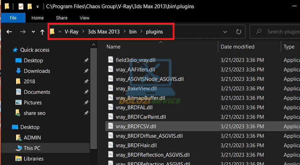Switch to the View ribbon tab
Screen dimensions: 300x165
click(85, 18)
